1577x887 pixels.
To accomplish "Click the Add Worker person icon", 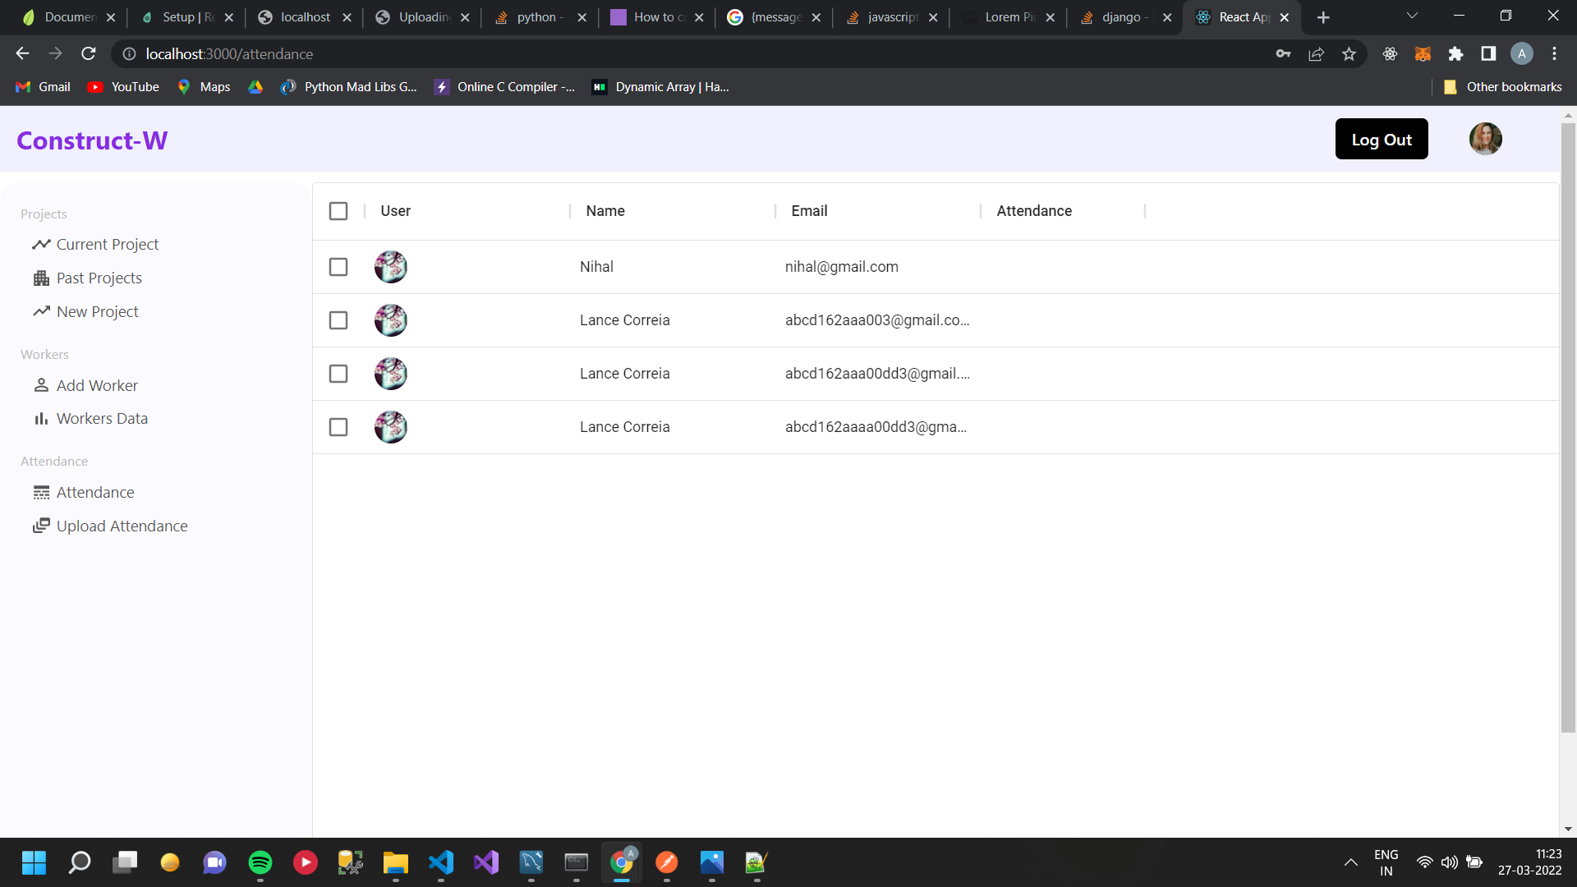I will (x=42, y=385).
